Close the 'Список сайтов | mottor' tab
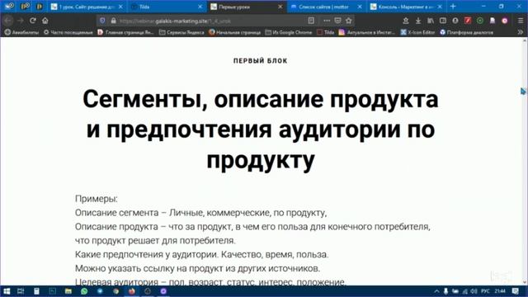The height and width of the screenshot is (297, 528). tap(360, 7)
